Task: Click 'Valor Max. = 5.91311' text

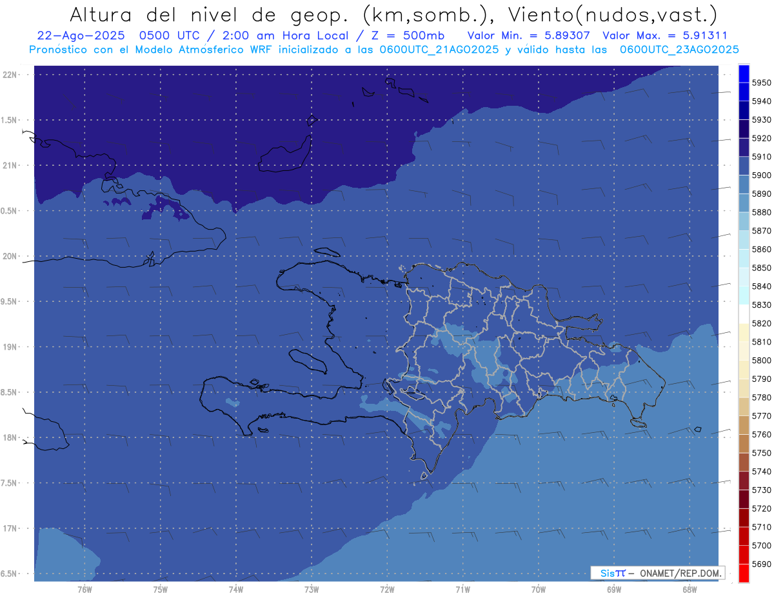Action: pyautogui.click(x=665, y=35)
